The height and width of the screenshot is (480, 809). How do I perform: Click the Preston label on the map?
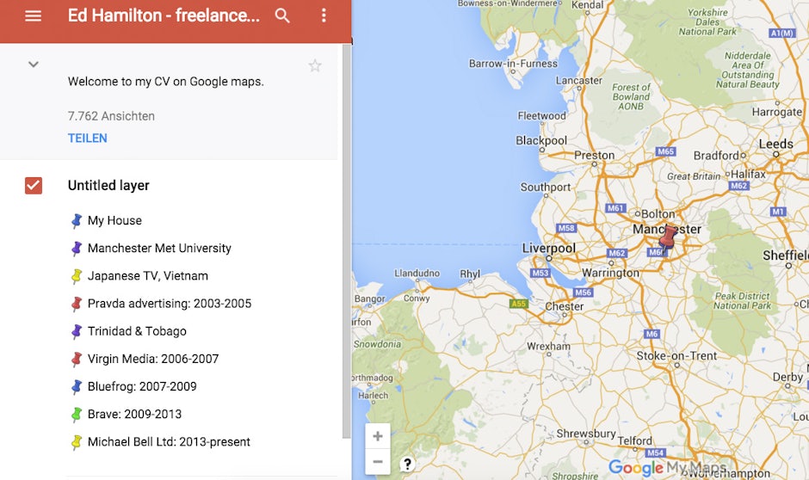(595, 155)
